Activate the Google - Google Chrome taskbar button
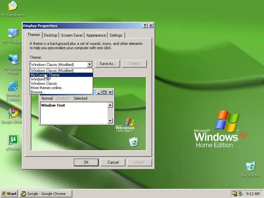 (x=46, y=194)
